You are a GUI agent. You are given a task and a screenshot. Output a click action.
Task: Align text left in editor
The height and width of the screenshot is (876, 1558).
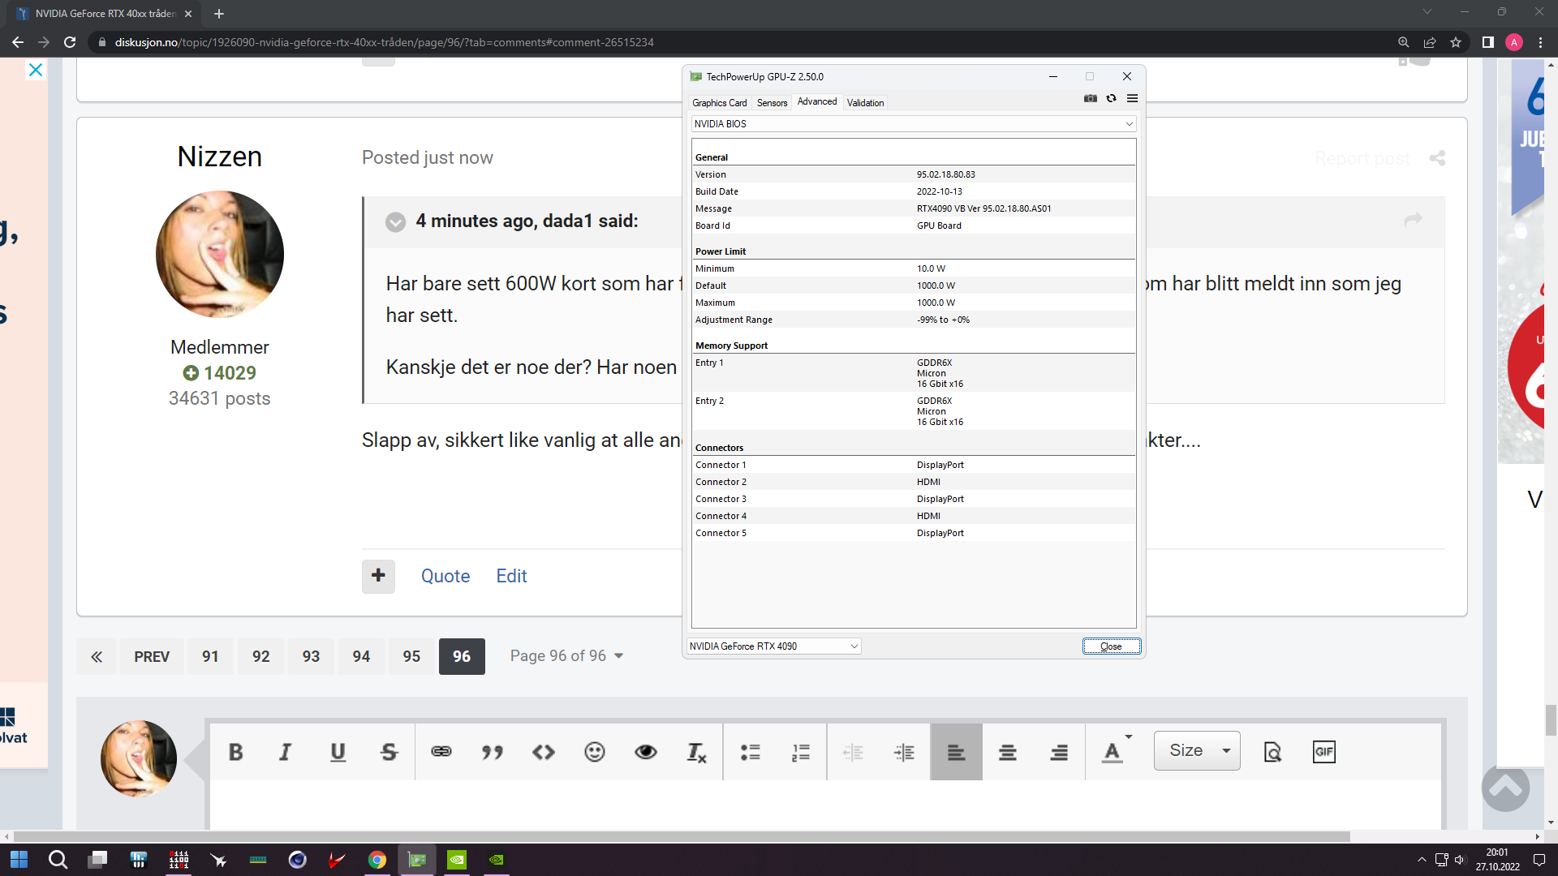tap(956, 752)
